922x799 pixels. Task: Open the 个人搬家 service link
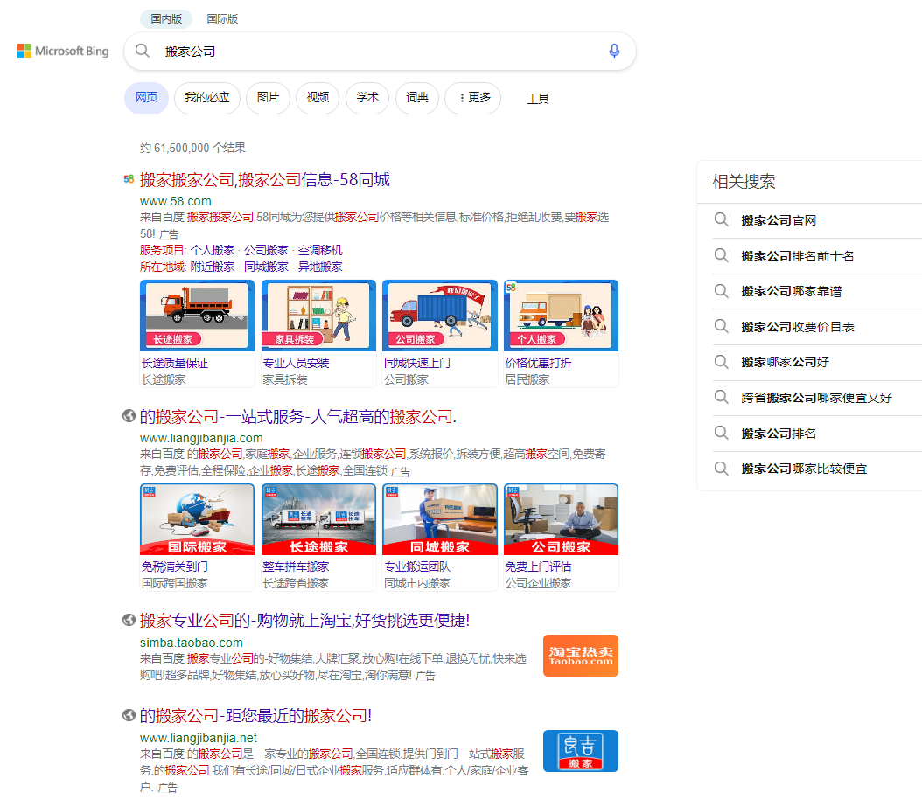coord(213,250)
